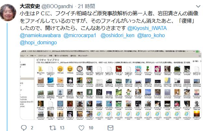Like the tweet with the heart icon
This screenshot has height=131, width=203.
[82, 128]
